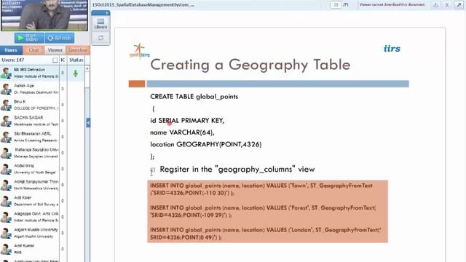Select user Adit Kaler
The width and height of the screenshot is (466, 262).
click(x=30, y=201)
